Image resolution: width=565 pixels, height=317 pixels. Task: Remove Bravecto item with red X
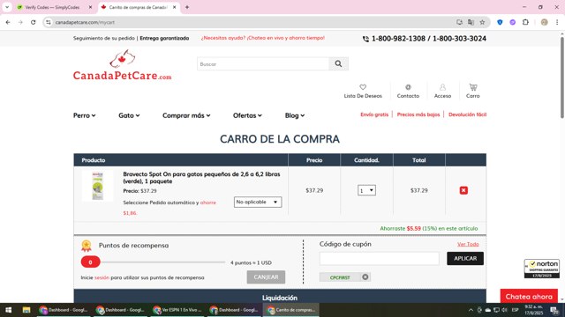coord(463,190)
